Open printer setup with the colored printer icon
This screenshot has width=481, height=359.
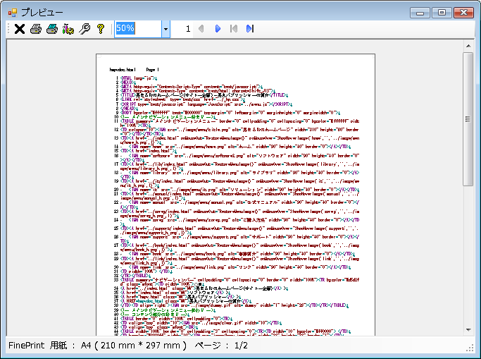click(68, 29)
